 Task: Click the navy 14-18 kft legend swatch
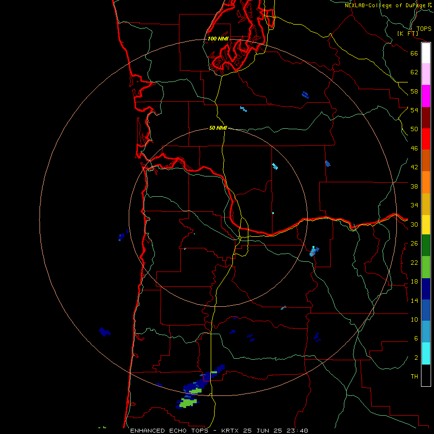point(426,289)
